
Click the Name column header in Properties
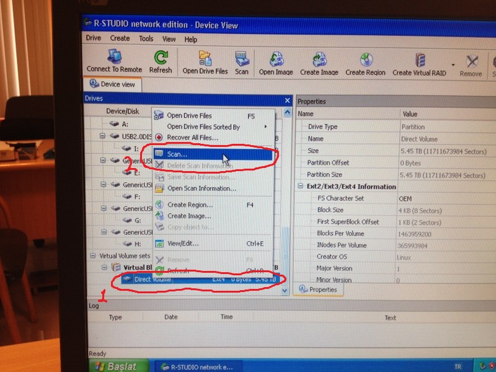(348, 114)
